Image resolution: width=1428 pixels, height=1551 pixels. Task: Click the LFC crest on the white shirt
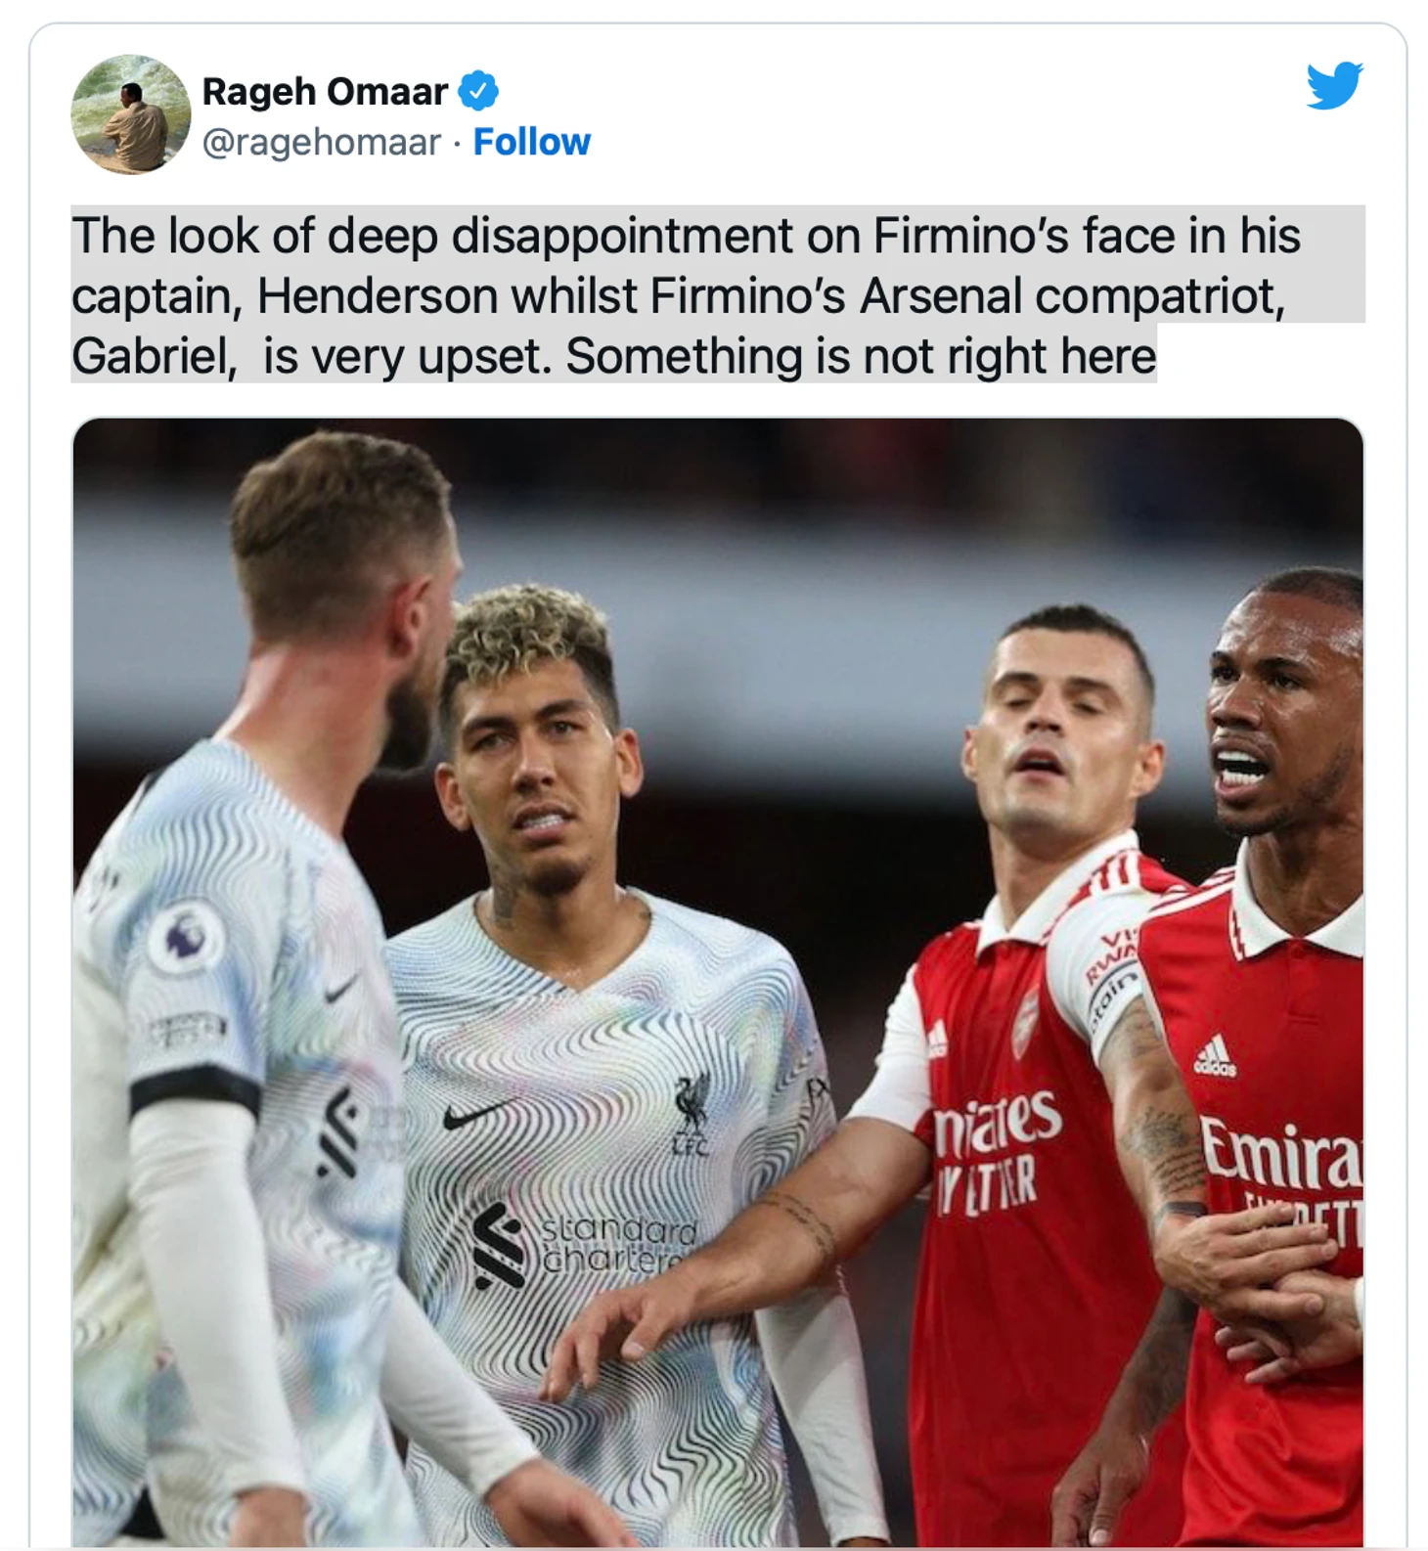tap(692, 1114)
